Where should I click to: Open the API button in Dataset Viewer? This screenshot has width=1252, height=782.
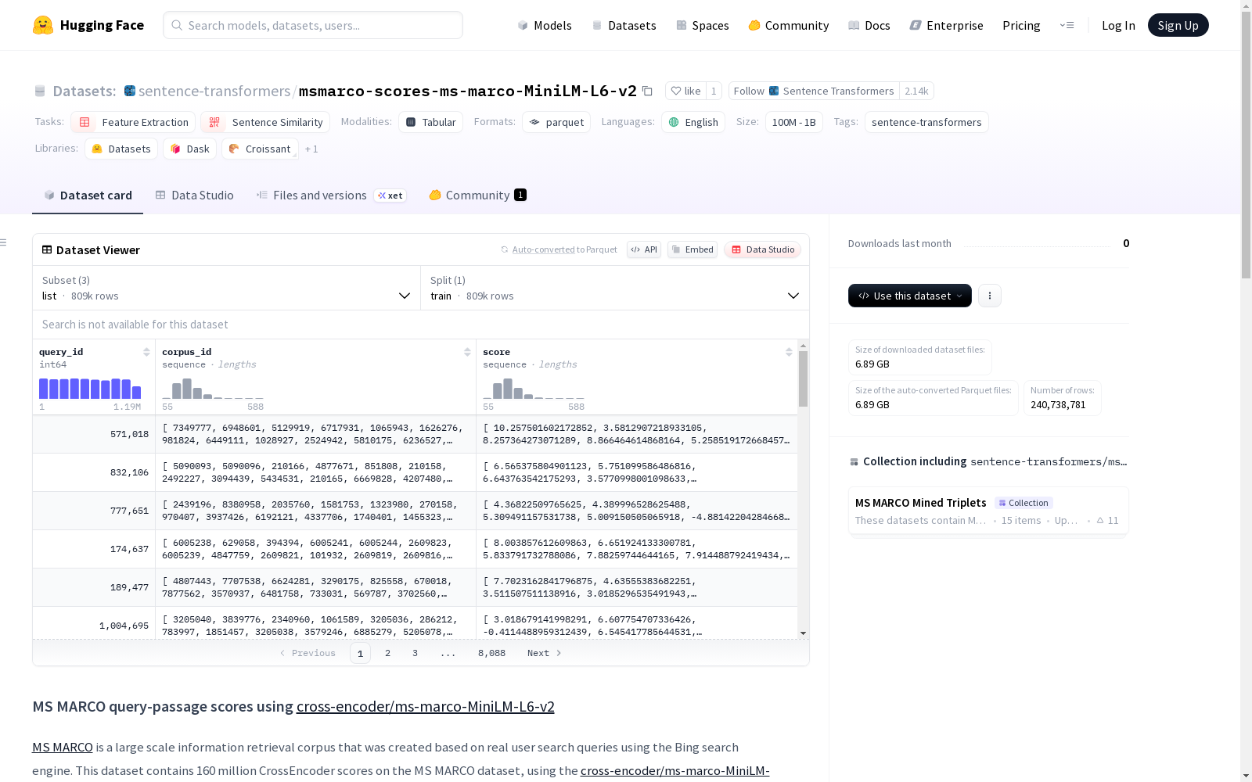pos(644,249)
